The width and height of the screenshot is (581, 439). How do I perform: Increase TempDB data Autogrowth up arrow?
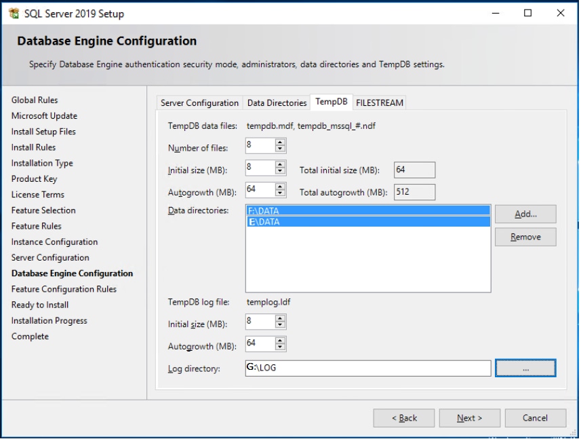[x=281, y=187]
